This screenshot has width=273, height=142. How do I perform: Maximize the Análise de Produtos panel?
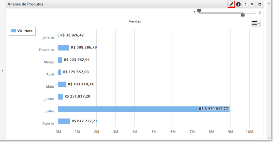point(260,4)
